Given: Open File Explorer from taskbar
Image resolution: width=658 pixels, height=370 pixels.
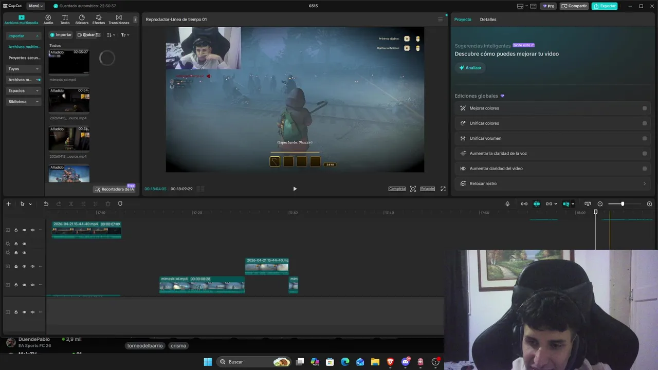Looking at the screenshot, I should tap(375, 362).
